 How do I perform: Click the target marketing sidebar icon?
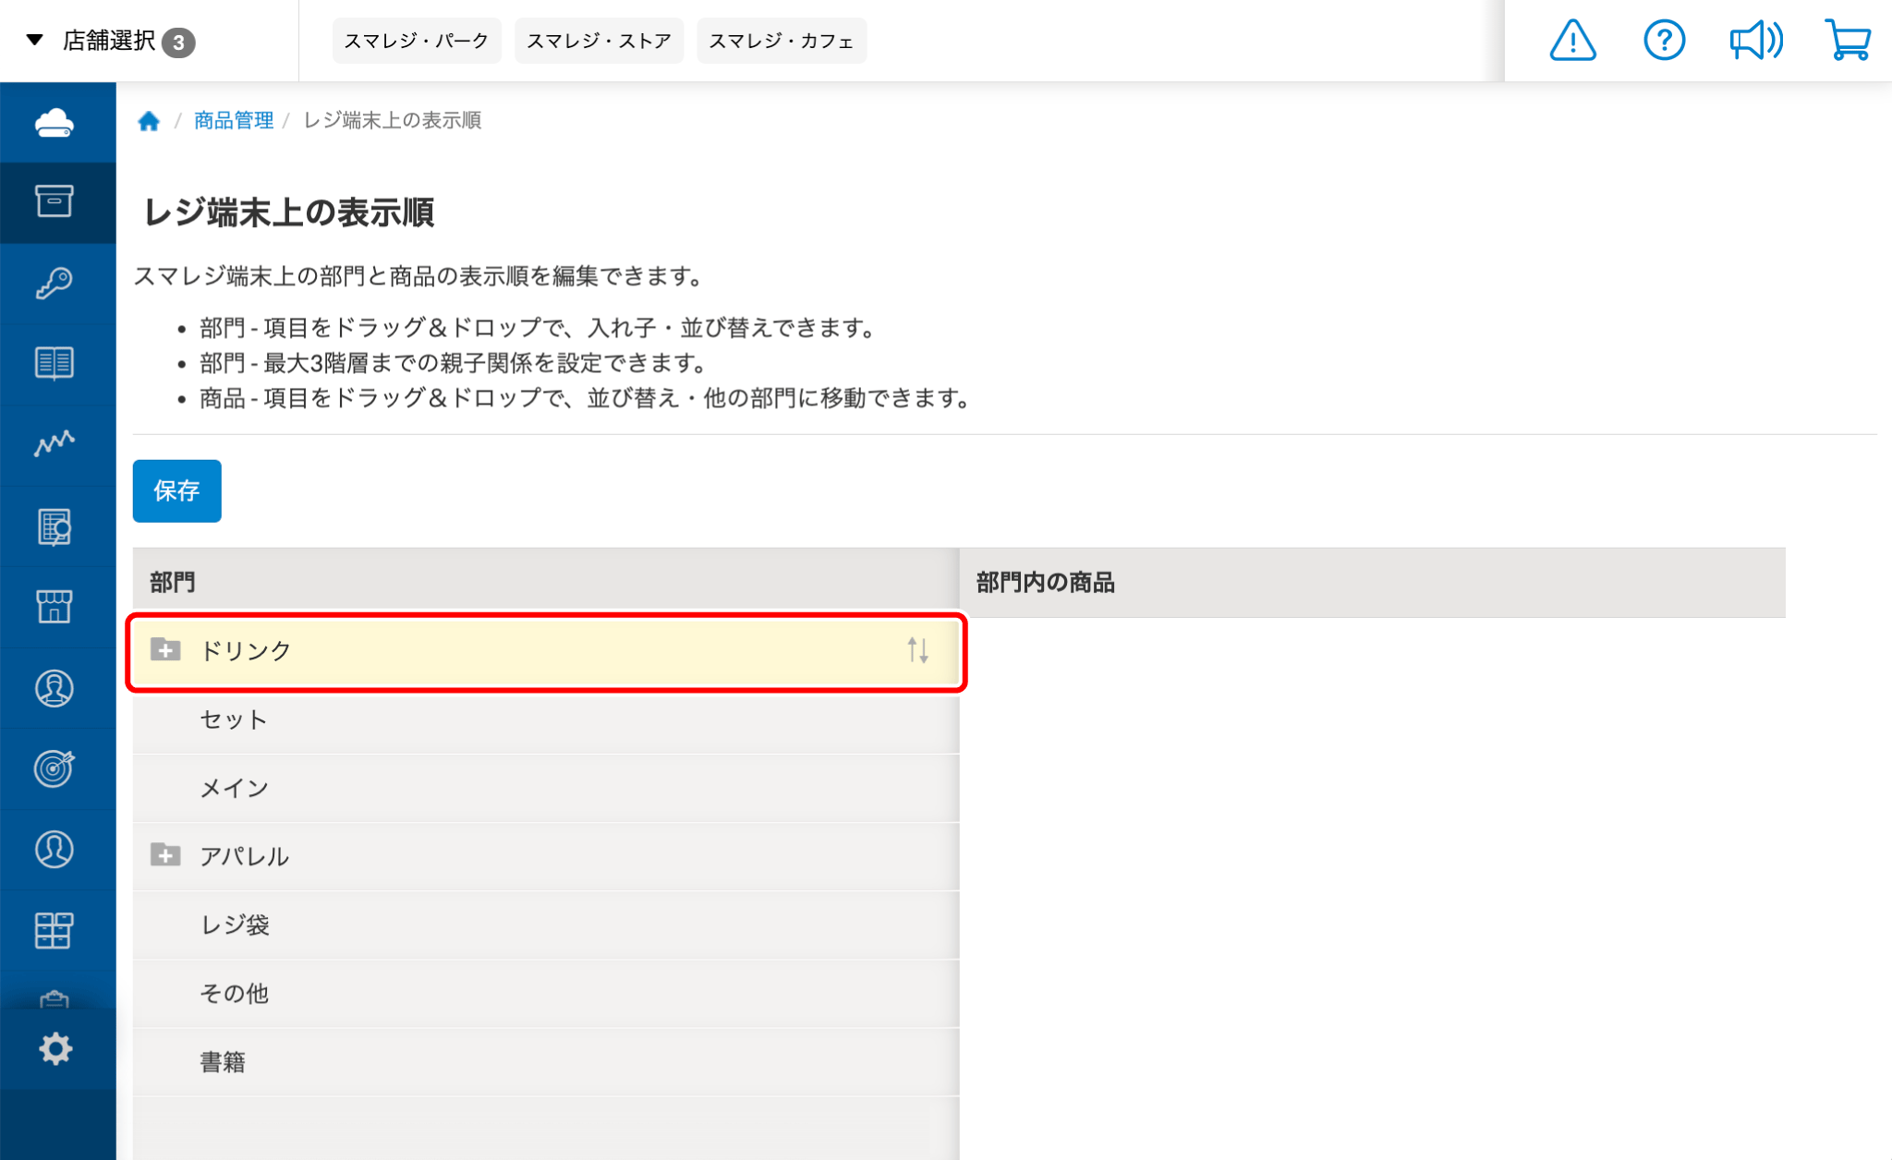click(x=55, y=768)
